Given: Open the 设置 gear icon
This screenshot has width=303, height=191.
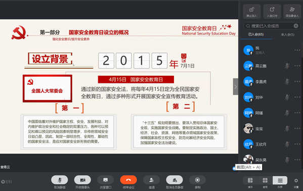Looking at the screenshot, I should 296,180.
